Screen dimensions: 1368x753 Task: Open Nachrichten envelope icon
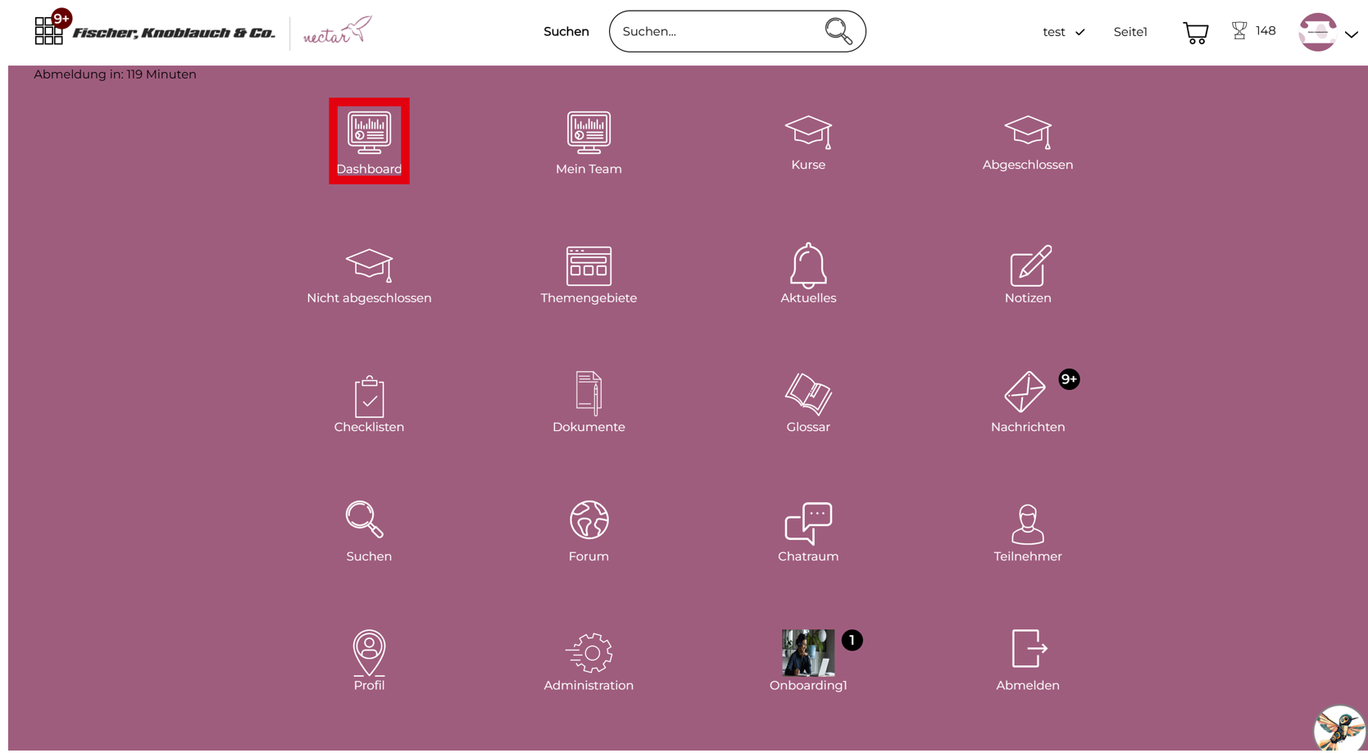[1025, 392]
